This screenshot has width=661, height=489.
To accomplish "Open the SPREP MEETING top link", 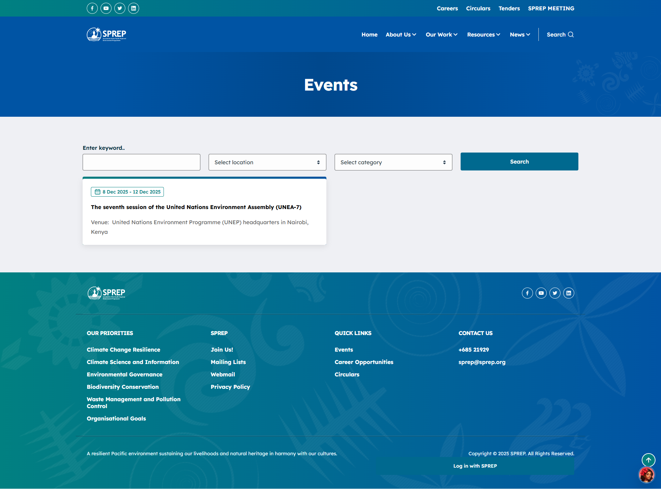I will (x=551, y=8).
